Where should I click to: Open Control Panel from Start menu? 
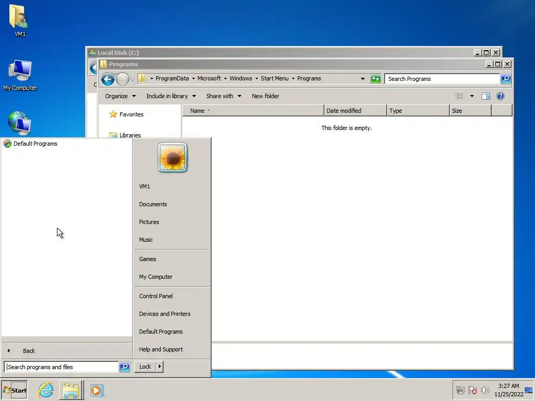click(156, 296)
